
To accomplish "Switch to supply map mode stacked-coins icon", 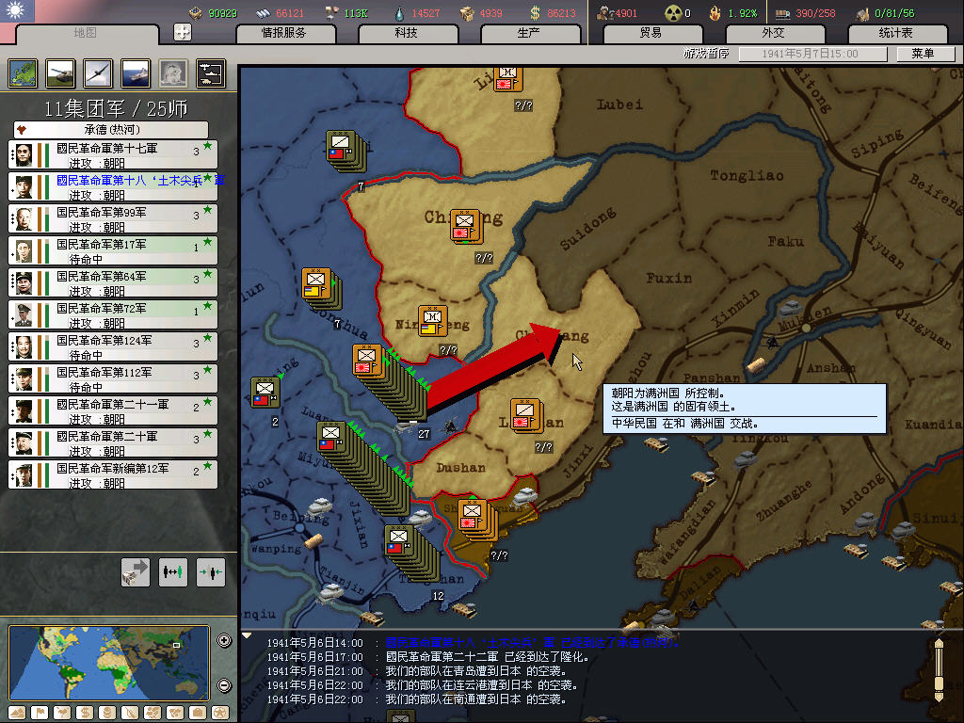I will (107, 714).
